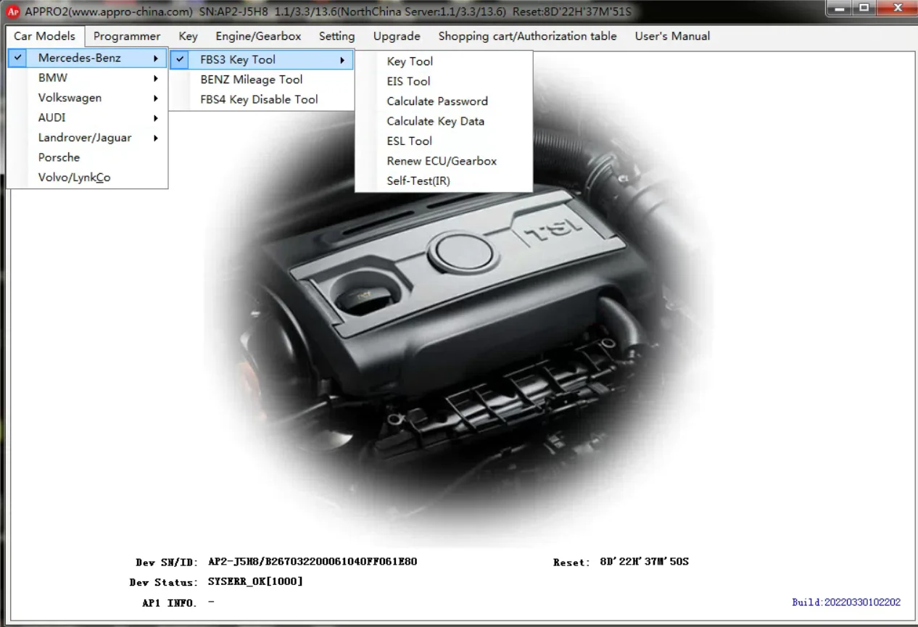
Task: Open the AUDI submenu
Action: click(x=52, y=117)
